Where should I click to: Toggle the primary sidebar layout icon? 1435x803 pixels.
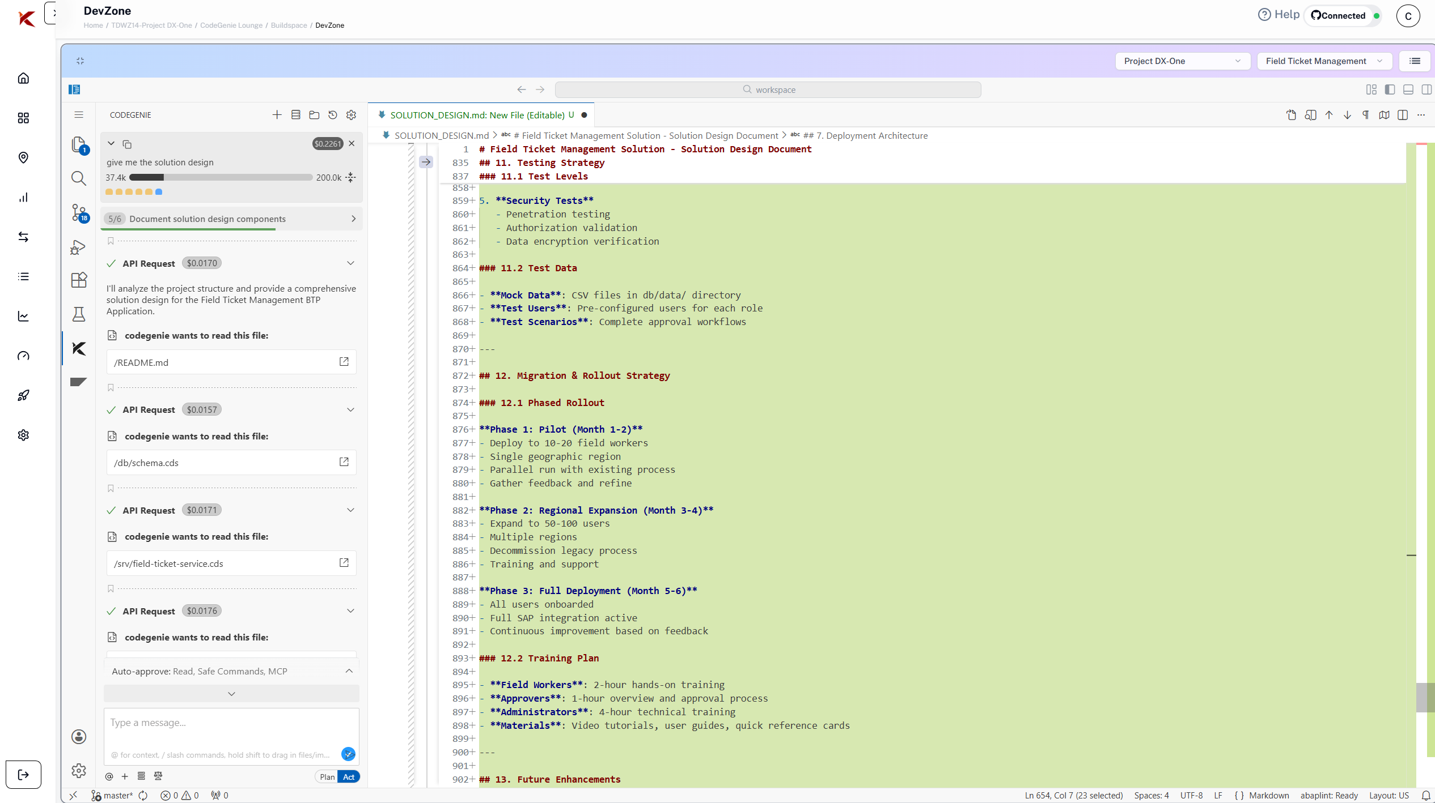1390,89
